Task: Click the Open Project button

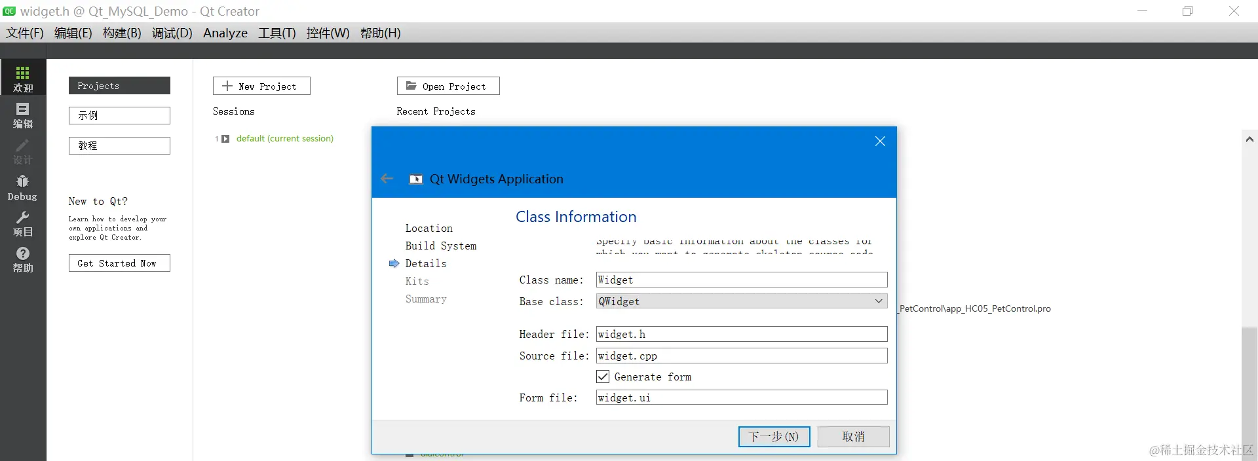Action: 448,86
